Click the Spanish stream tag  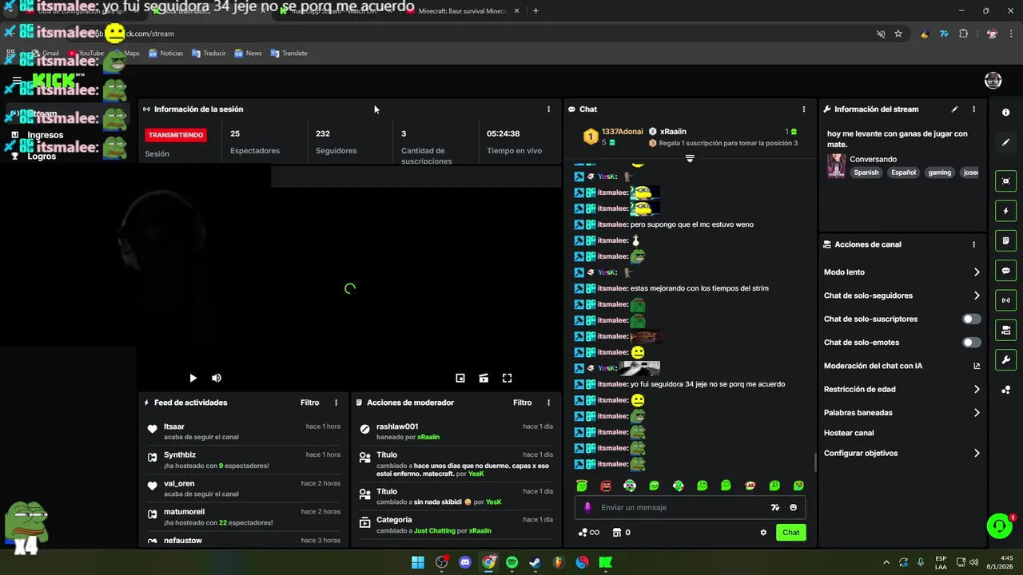pos(866,172)
